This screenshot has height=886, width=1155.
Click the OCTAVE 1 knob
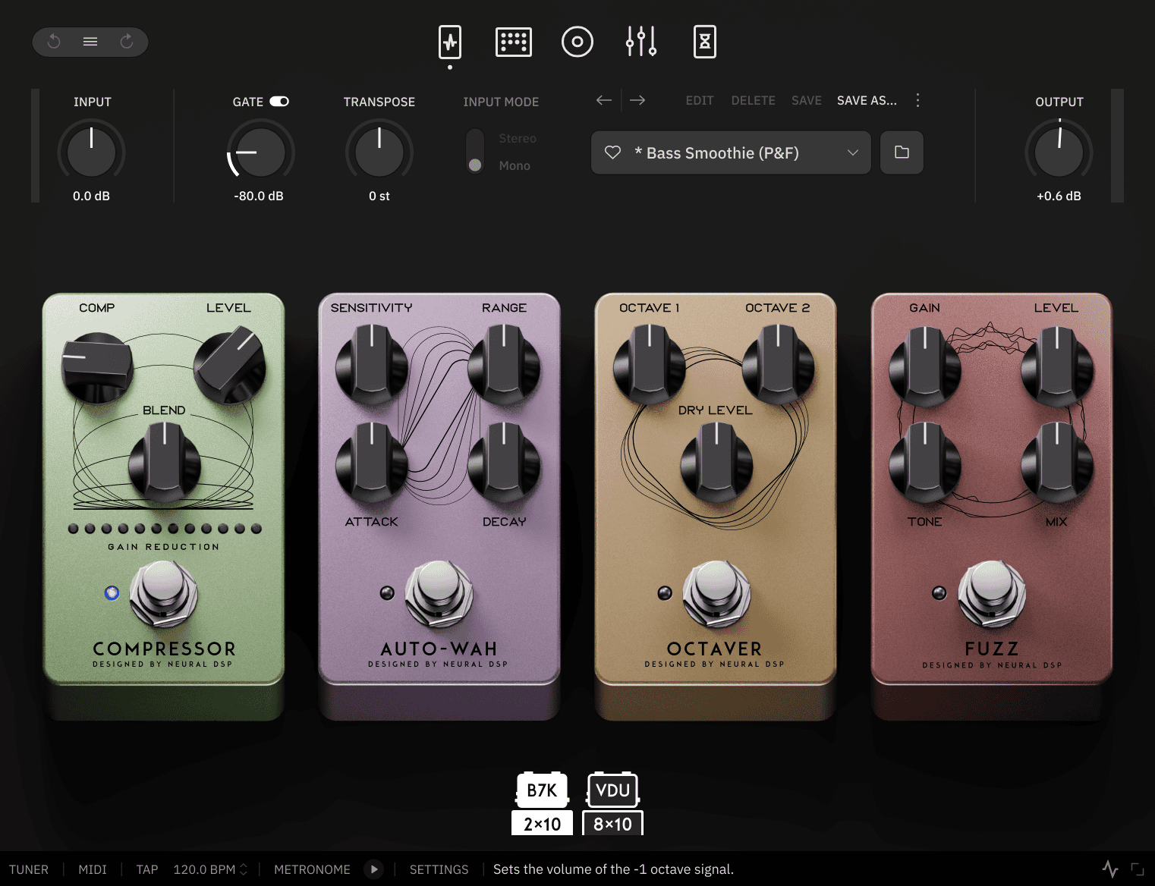pos(650,366)
